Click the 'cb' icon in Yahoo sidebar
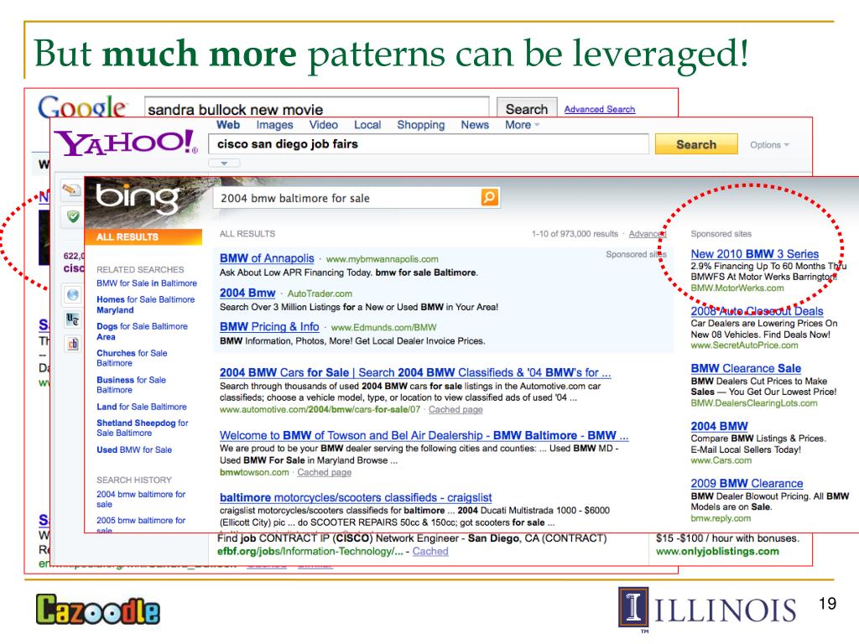859x644 pixels. [x=72, y=344]
